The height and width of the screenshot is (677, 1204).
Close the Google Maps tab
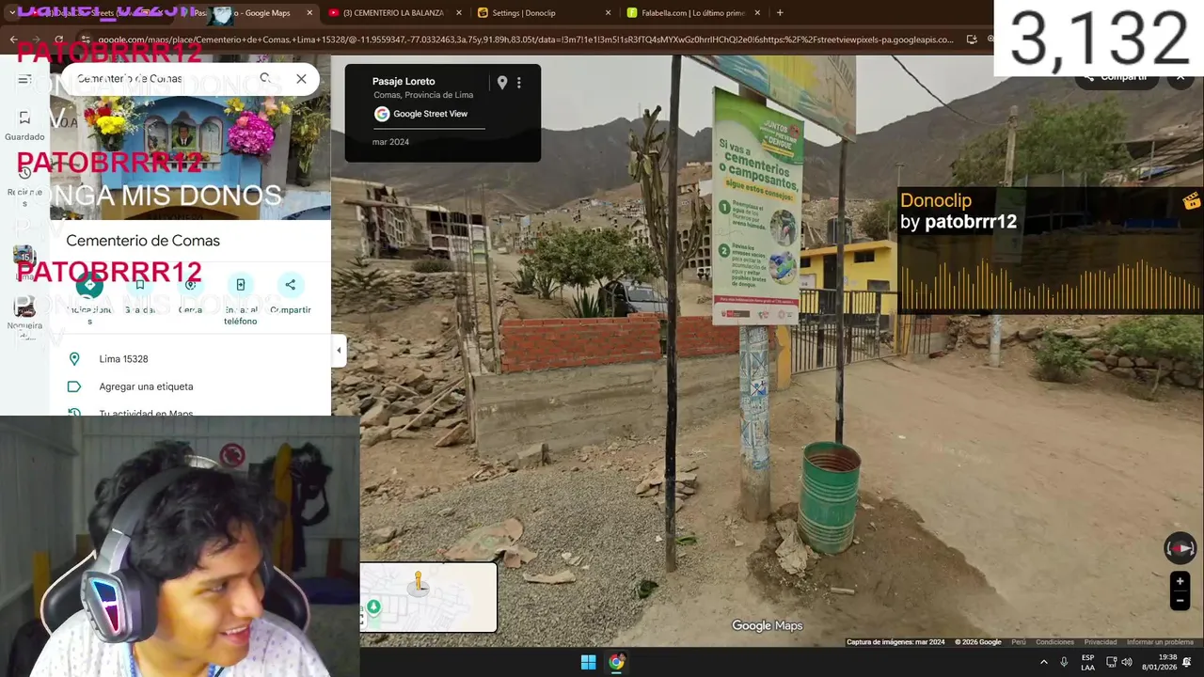point(309,13)
